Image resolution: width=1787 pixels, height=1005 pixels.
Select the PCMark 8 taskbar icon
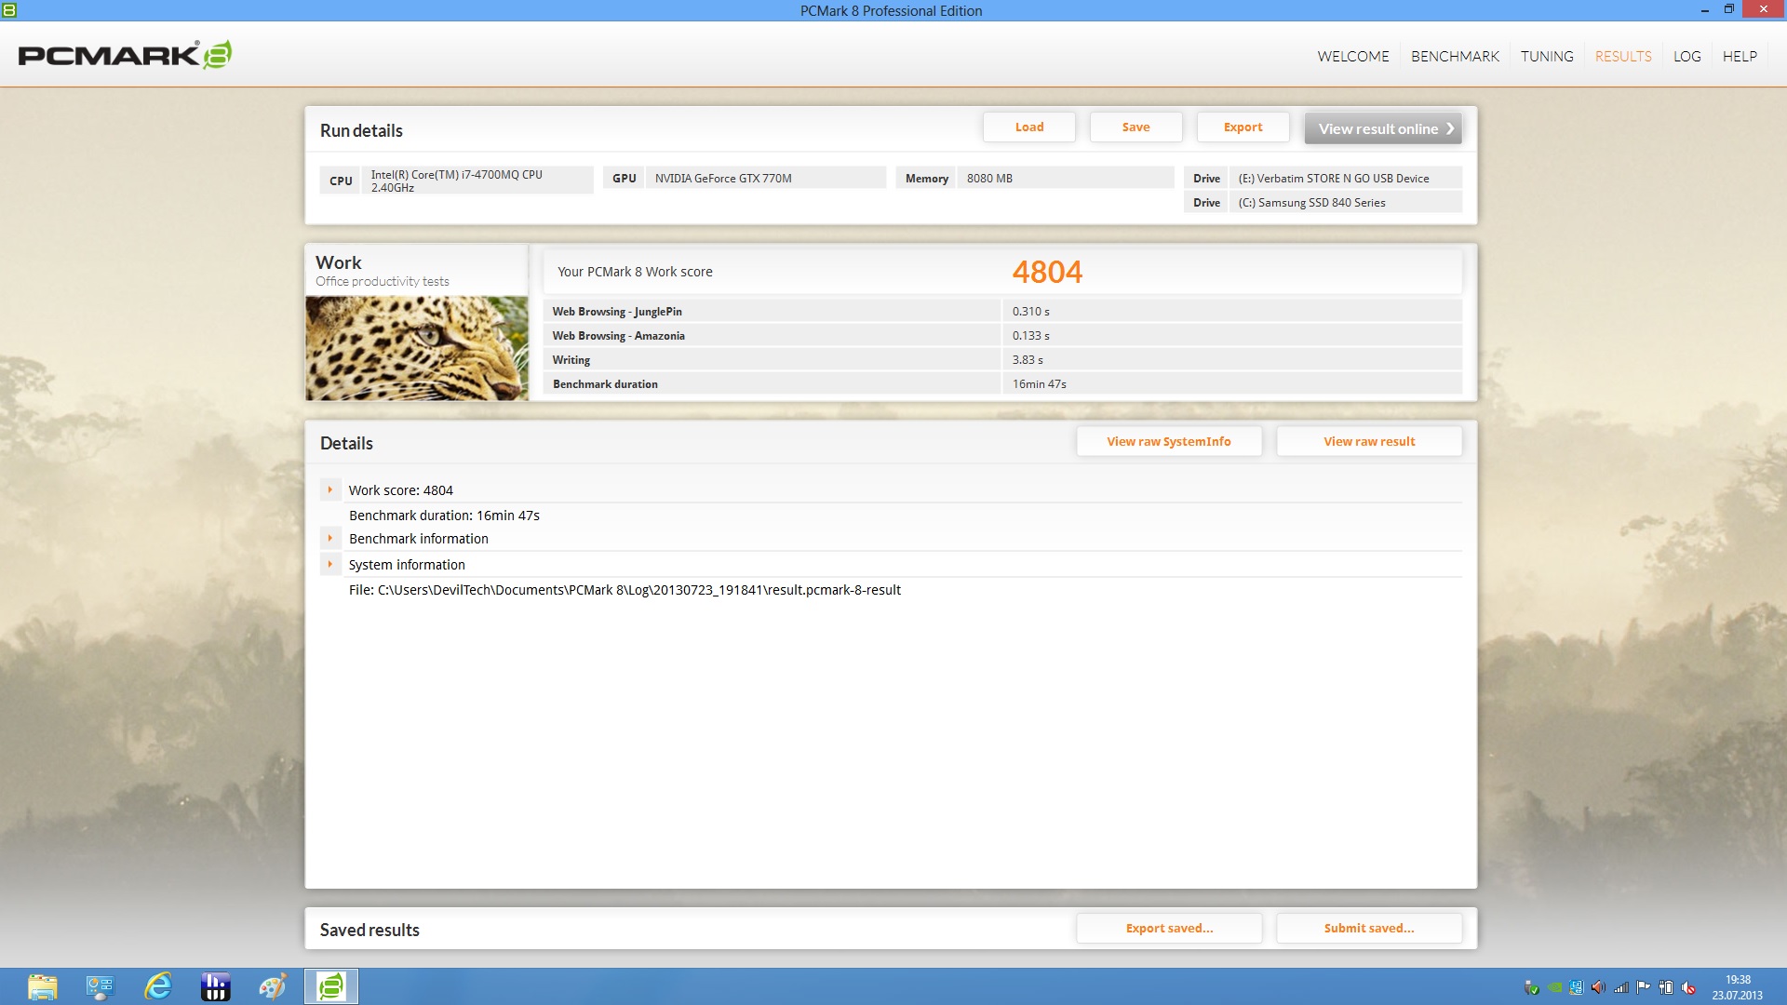(330, 986)
